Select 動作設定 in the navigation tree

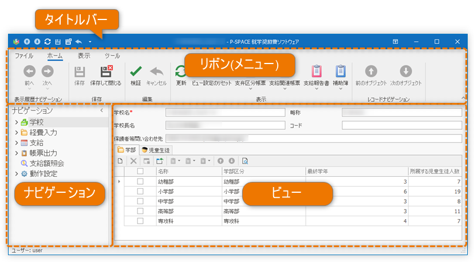(x=44, y=174)
